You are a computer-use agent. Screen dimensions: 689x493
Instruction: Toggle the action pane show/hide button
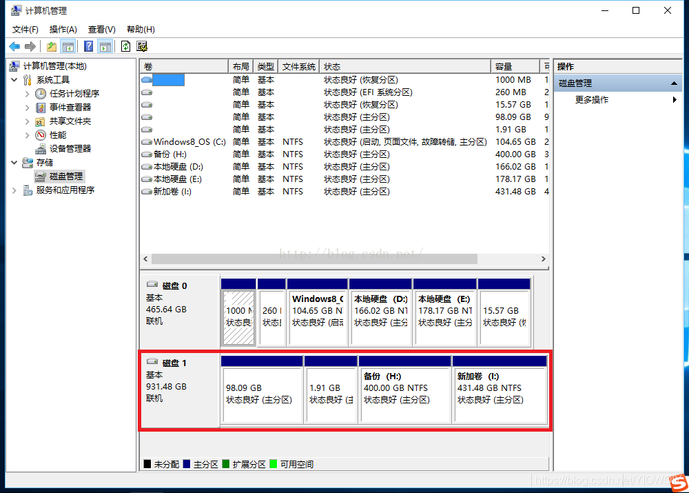pos(105,46)
